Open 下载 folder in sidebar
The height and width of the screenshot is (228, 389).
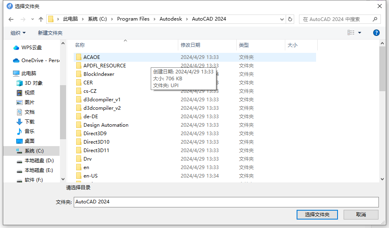pos(30,122)
